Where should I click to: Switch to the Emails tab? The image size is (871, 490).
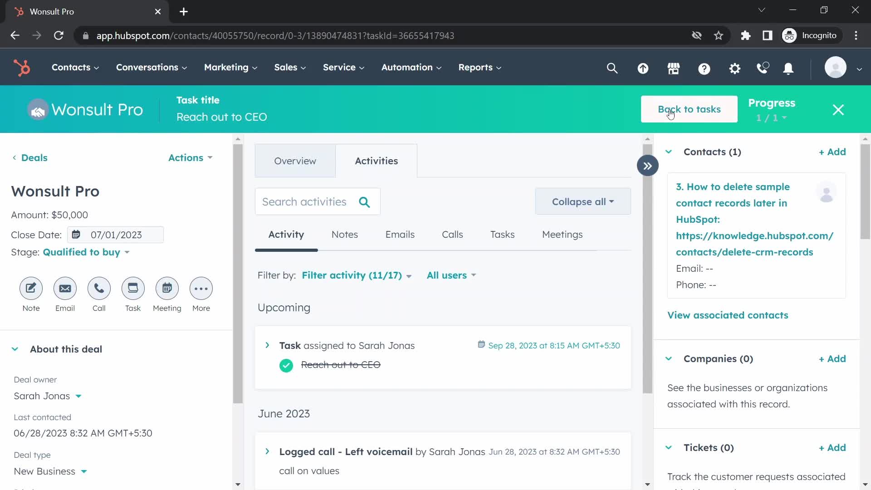400,234
